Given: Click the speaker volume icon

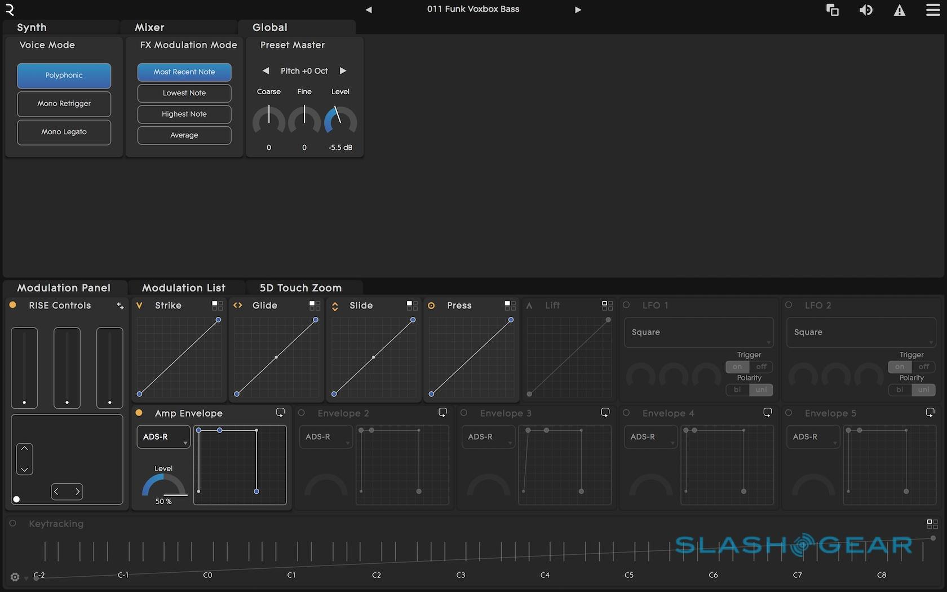Looking at the screenshot, I should coord(866,10).
